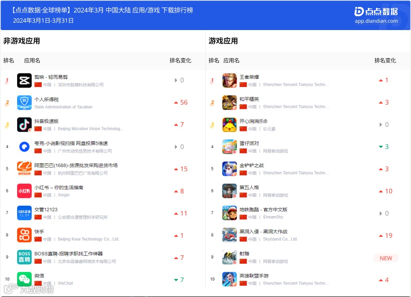Open the 英雄联盟手游 game icon

pos(229,279)
